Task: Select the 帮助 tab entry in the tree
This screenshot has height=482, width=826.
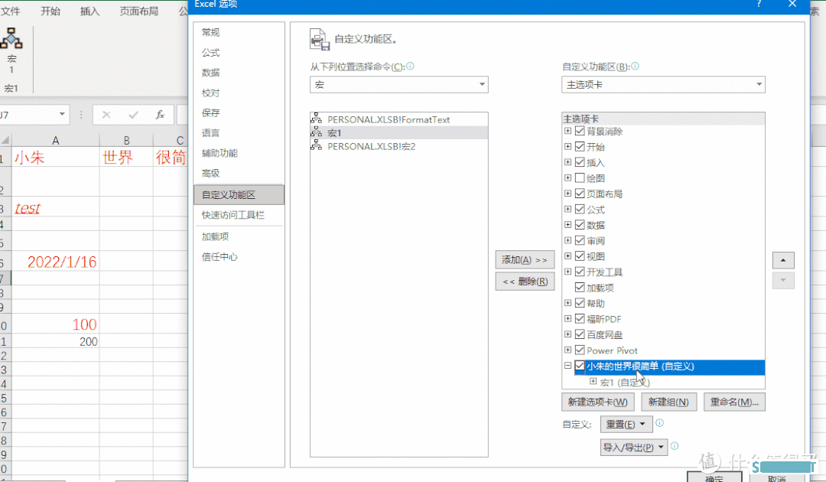Action: pyautogui.click(x=595, y=304)
